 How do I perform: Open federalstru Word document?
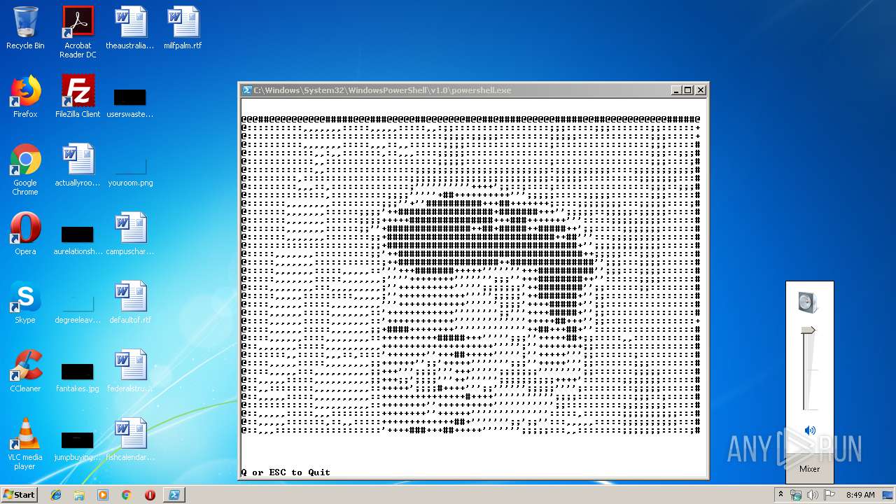[x=130, y=371]
